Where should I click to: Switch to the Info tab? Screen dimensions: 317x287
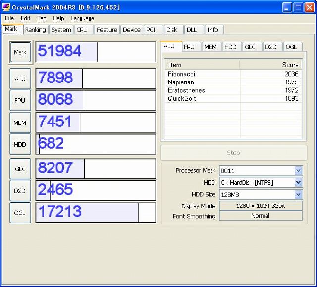(x=214, y=30)
